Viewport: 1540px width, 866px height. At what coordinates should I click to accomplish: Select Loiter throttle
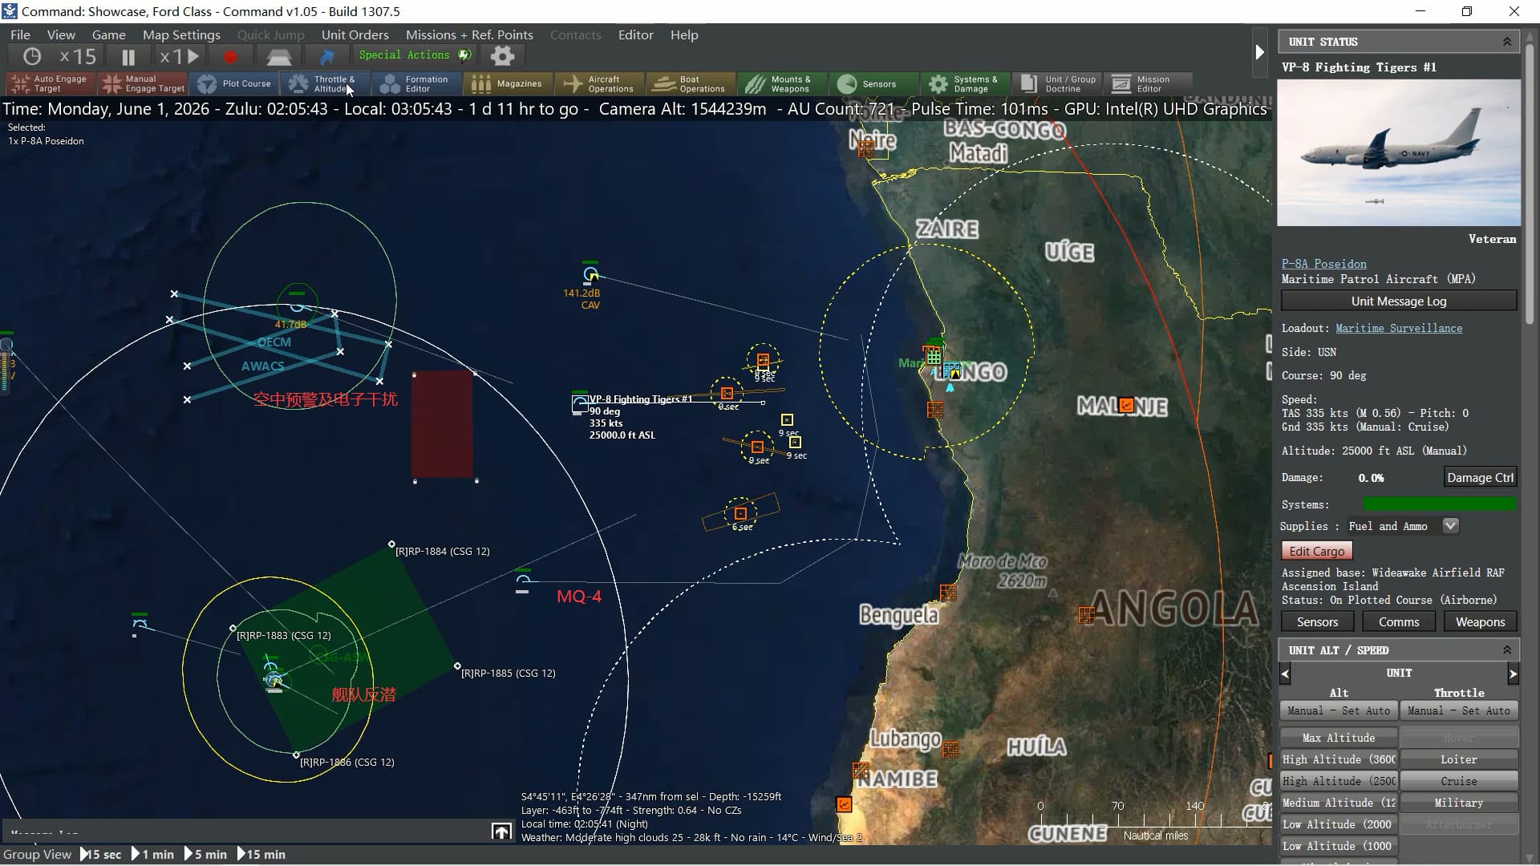(x=1458, y=759)
